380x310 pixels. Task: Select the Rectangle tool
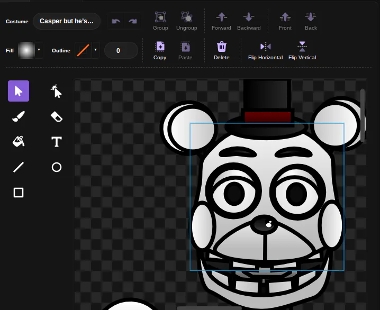tap(19, 193)
